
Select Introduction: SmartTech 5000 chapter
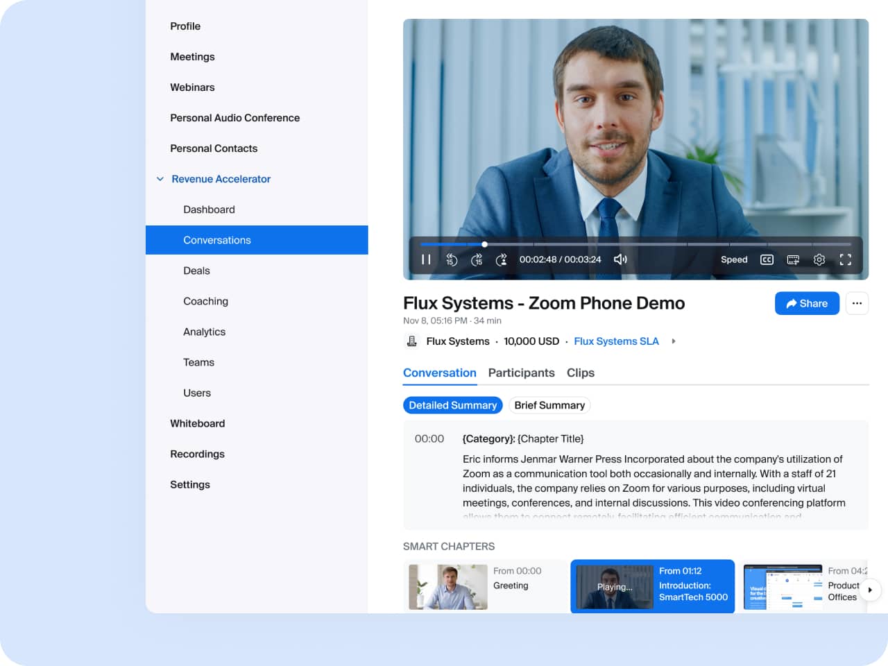click(x=652, y=586)
